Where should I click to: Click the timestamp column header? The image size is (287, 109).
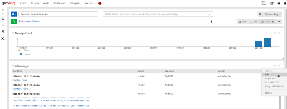point(17,71)
